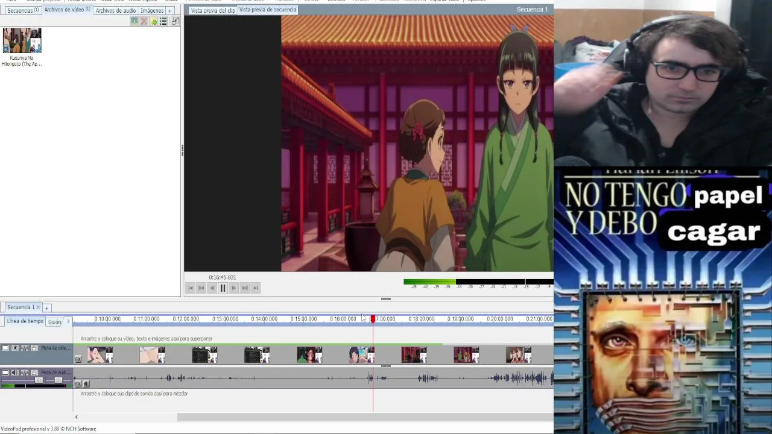Click the timeline scroll-left arrow
This screenshot has width=772, height=434.
click(76, 417)
